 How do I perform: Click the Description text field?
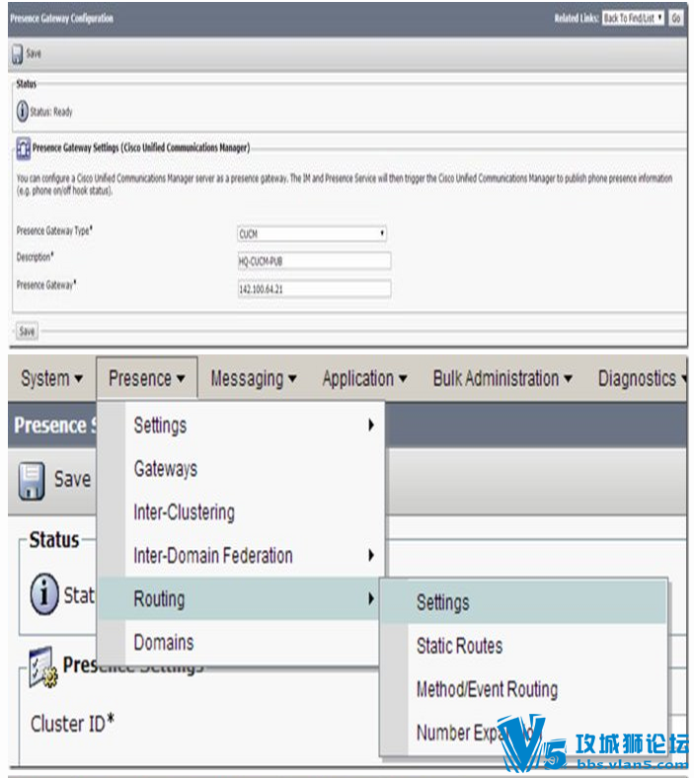tap(314, 261)
